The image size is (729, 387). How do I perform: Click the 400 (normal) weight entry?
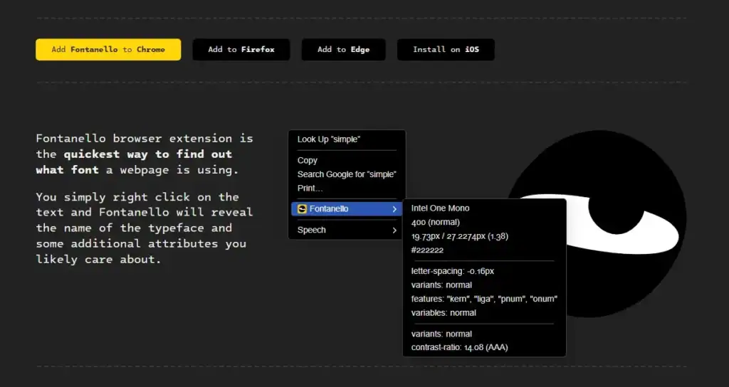coord(435,222)
